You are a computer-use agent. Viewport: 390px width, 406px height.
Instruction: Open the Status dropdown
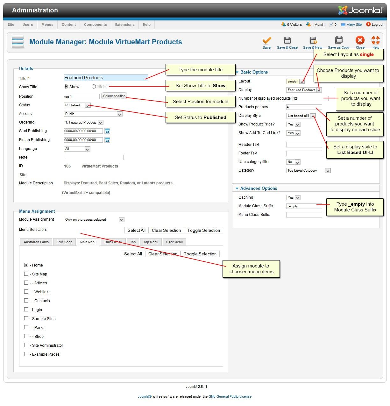click(x=77, y=105)
